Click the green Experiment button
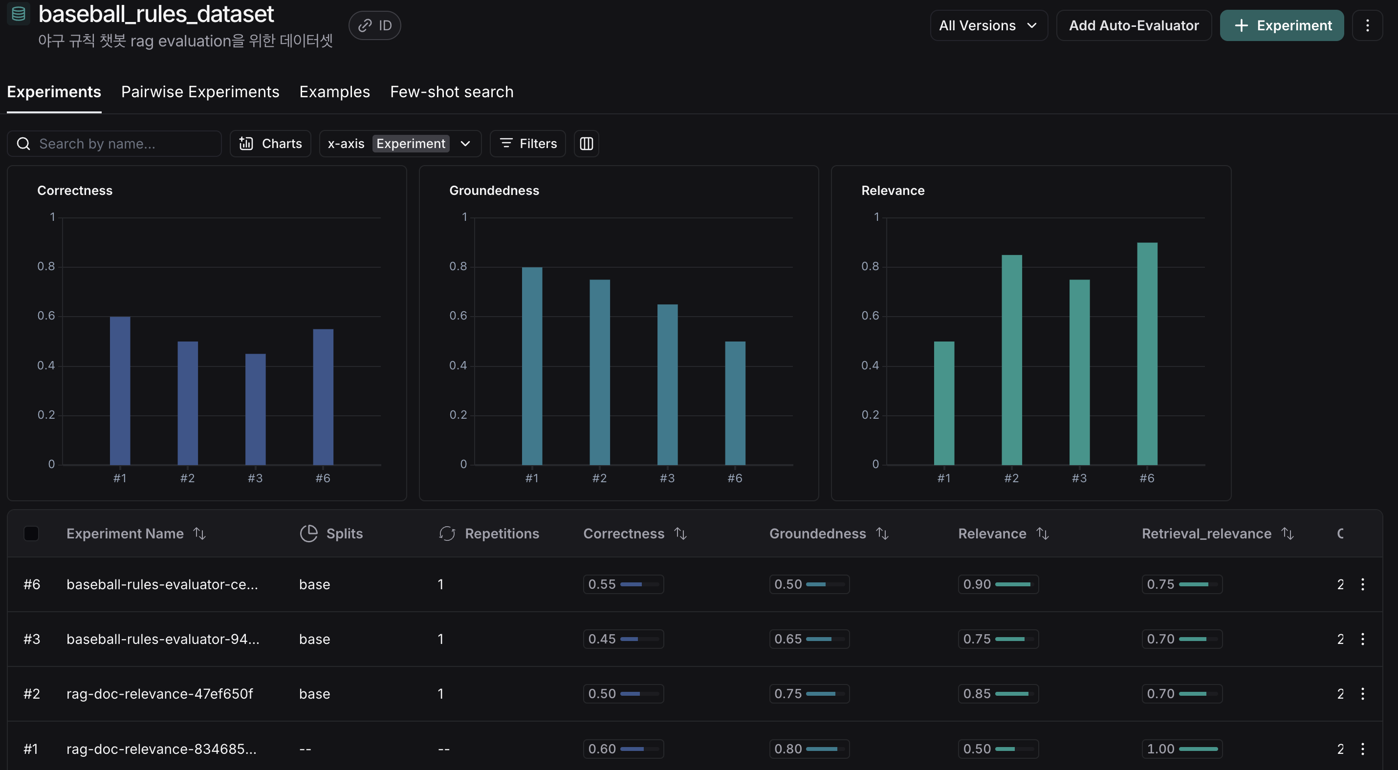Image resolution: width=1398 pixels, height=770 pixels. pyautogui.click(x=1282, y=25)
